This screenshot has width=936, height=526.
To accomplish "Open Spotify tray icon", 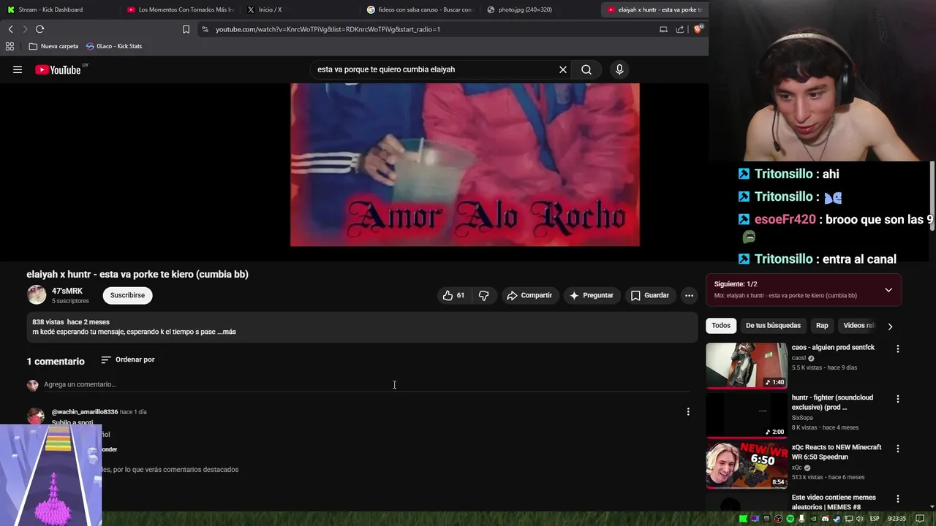I will pos(790,519).
